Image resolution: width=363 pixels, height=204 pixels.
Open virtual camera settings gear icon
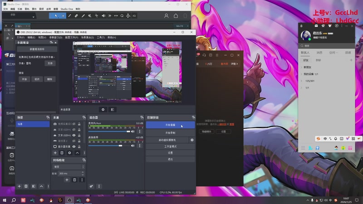[x=192, y=140]
